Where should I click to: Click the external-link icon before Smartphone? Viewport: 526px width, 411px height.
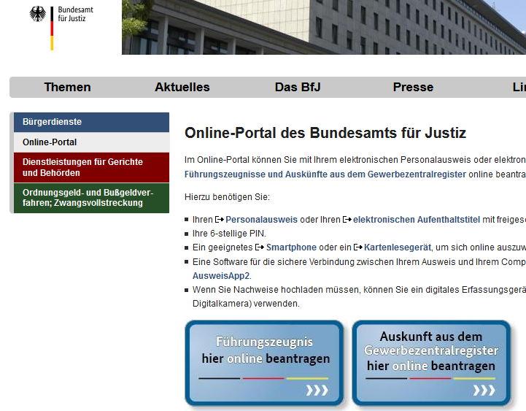pyautogui.click(x=260, y=248)
